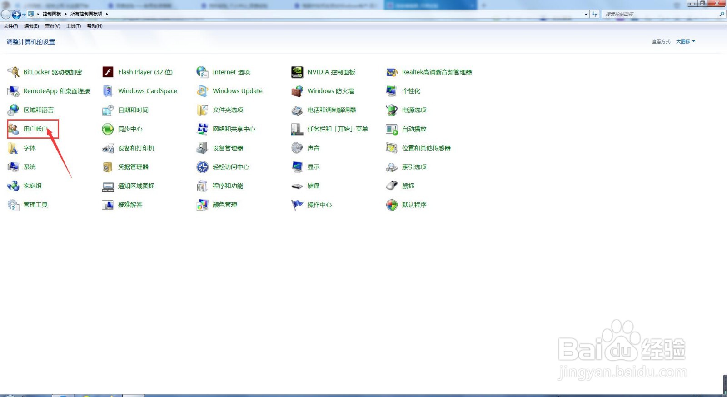Open the 查看(V) menu
The width and height of the screenshot is (727, 397).
pyautogui.click(x=52, y=26)
